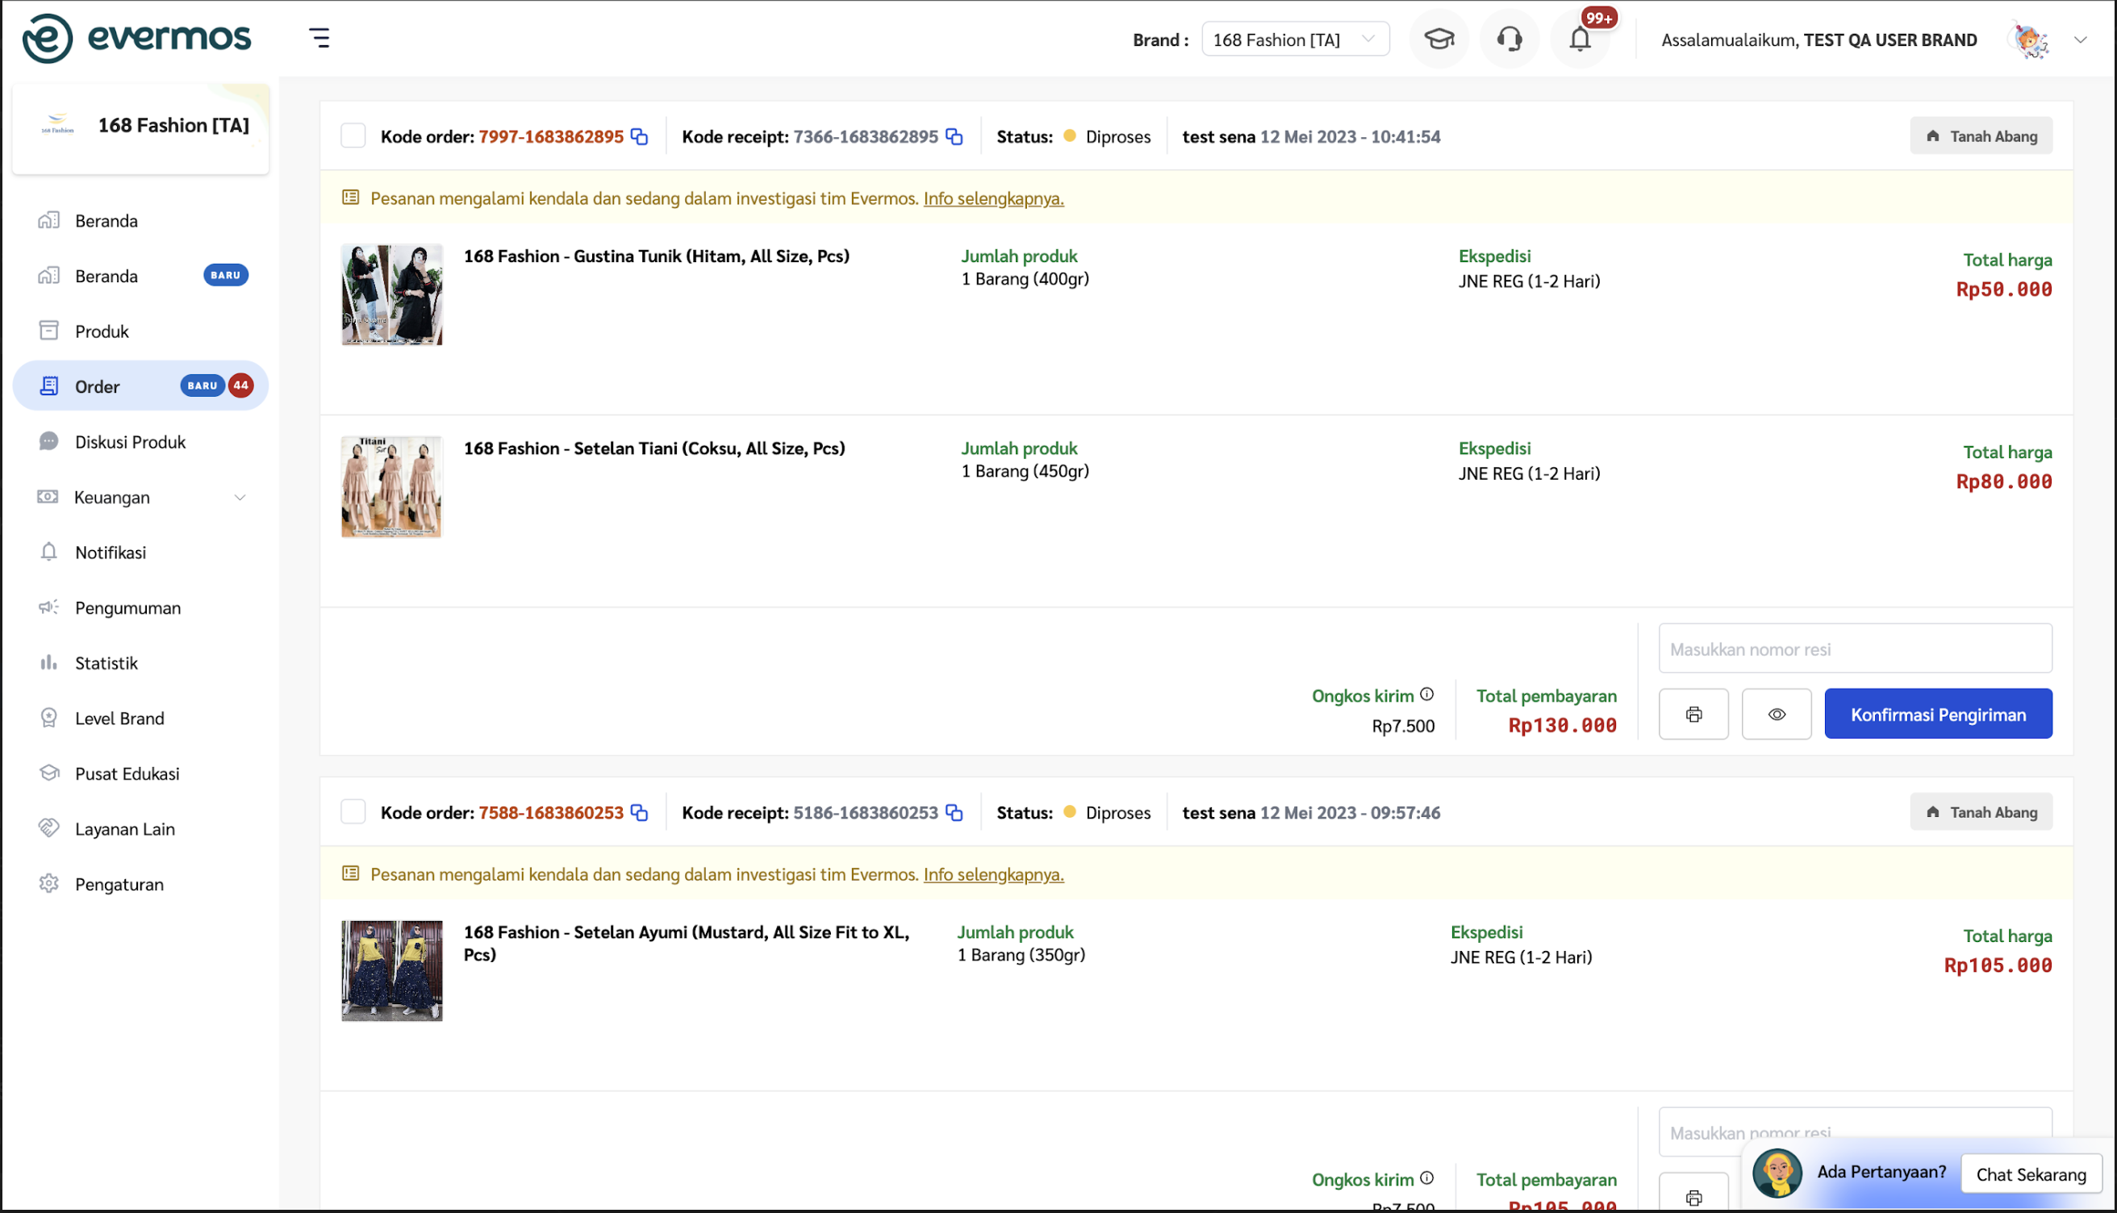Click the Evermos logo

pyautogui.click(x=136, y=39)
